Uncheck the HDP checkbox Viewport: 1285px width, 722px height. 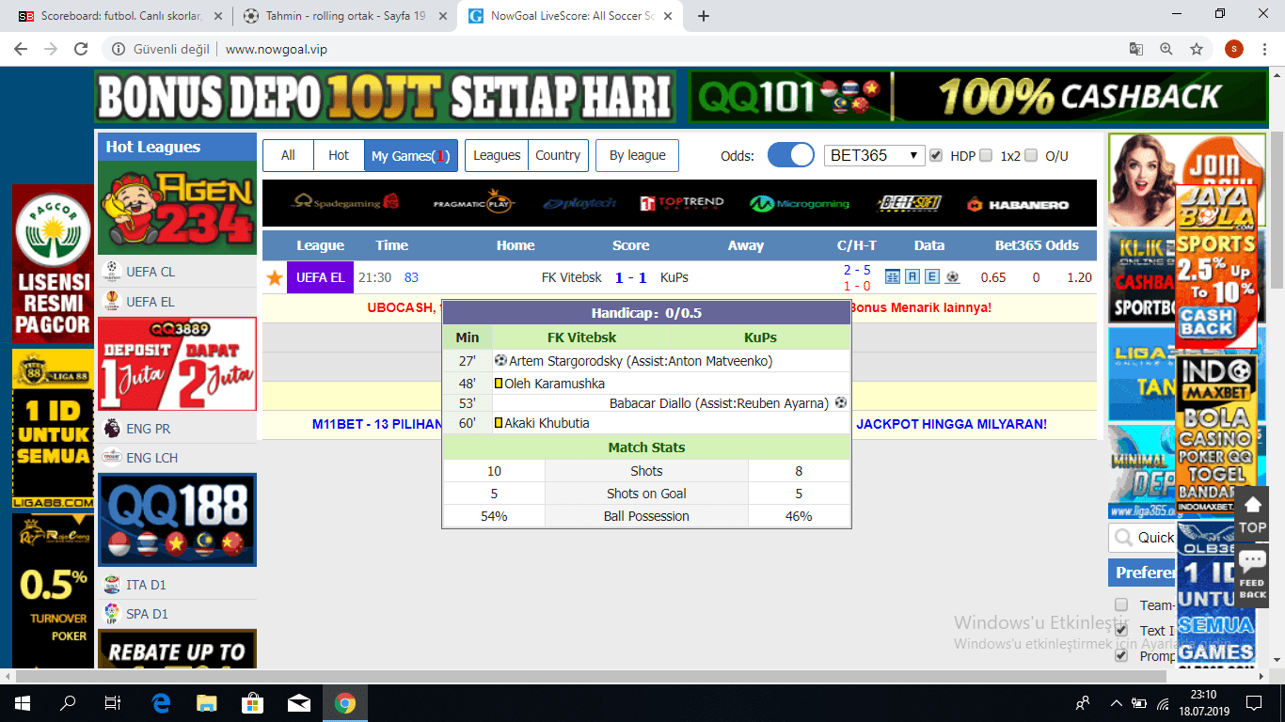(935, 155)
